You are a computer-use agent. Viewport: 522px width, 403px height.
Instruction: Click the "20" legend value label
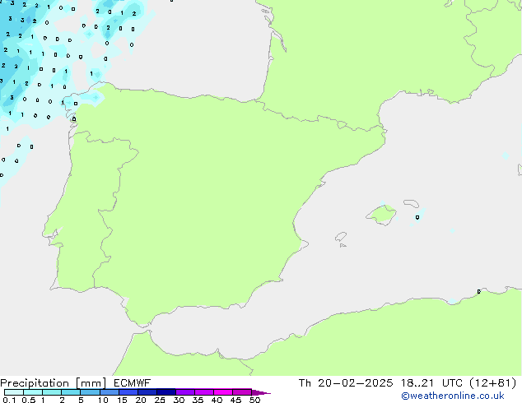pos(141,400)
